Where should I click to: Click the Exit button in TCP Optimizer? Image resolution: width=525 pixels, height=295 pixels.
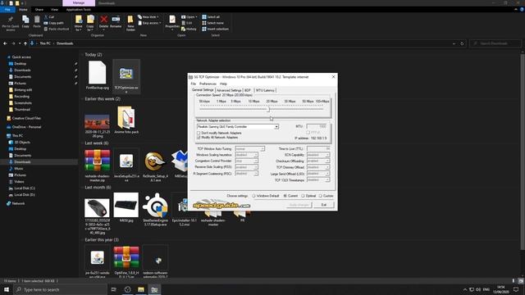(x=324, y=205)
